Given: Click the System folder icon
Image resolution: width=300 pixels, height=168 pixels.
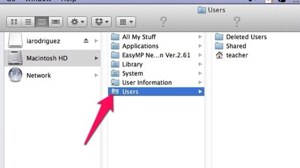Looking at the screenshot, I should click(115, 73).
